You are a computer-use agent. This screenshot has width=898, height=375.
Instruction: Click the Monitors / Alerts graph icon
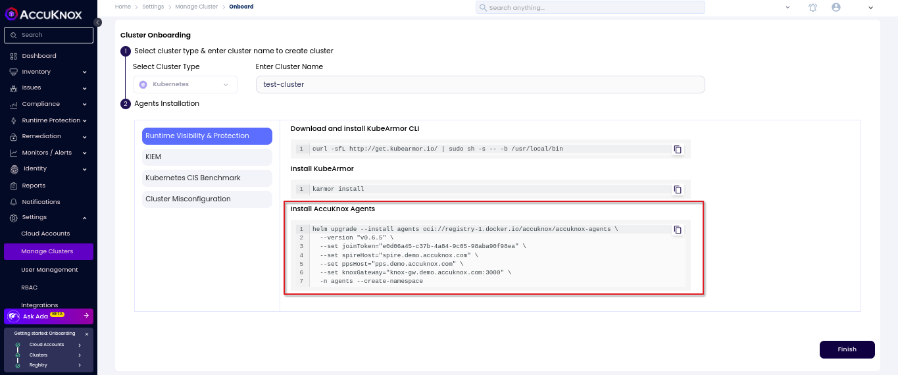(x=14, y=153)
